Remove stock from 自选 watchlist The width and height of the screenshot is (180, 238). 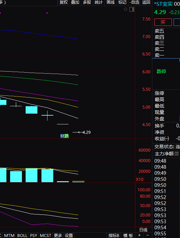click(134, 2)
